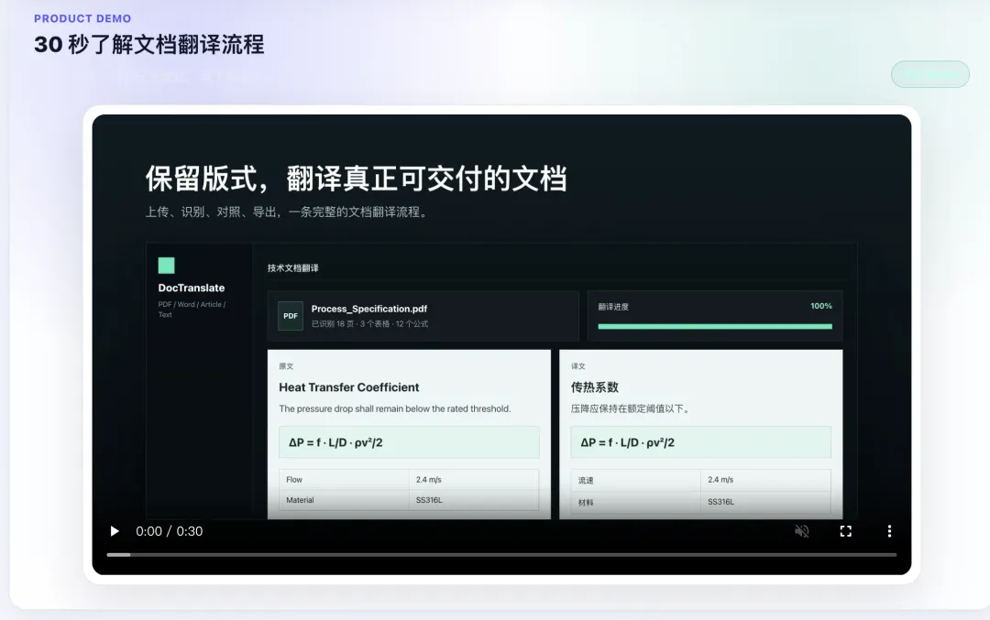This screenshot has height=620, width=990.
Task: Click the faded green pill button at top right
Action: pos(930,74)
